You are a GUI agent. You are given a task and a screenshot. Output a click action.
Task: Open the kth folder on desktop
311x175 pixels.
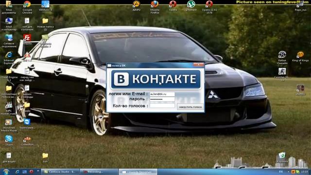point(45,157)
